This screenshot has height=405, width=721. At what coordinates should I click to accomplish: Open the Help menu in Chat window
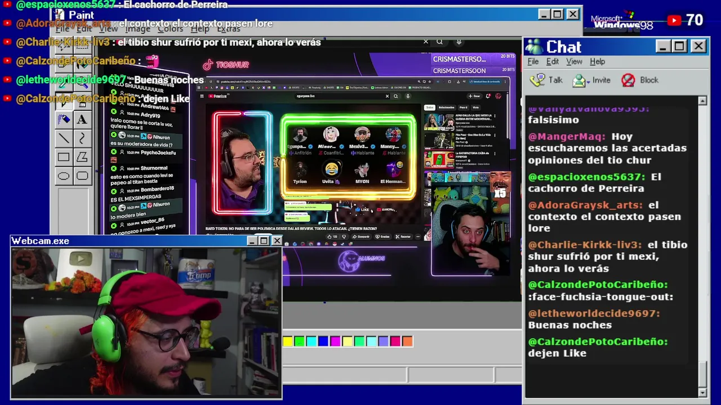coord(597,61)
